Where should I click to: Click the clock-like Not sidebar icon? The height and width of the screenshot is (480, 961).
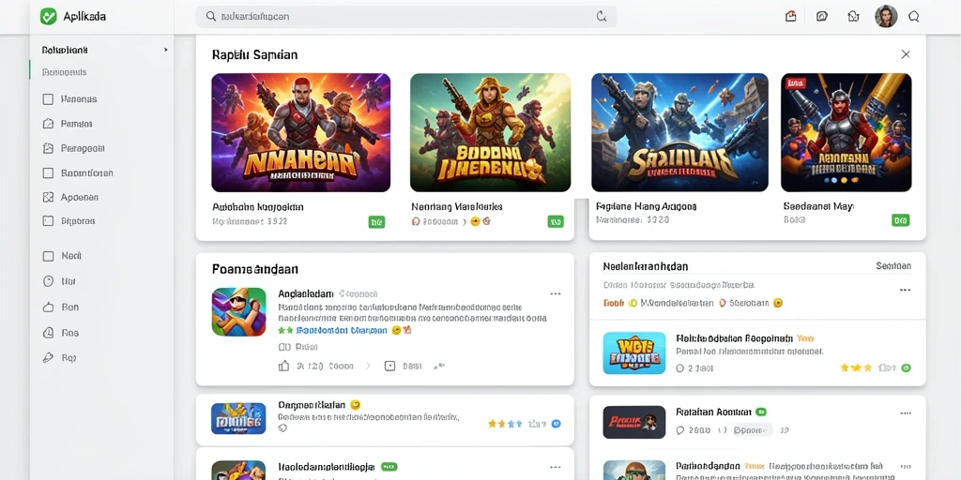48,281
